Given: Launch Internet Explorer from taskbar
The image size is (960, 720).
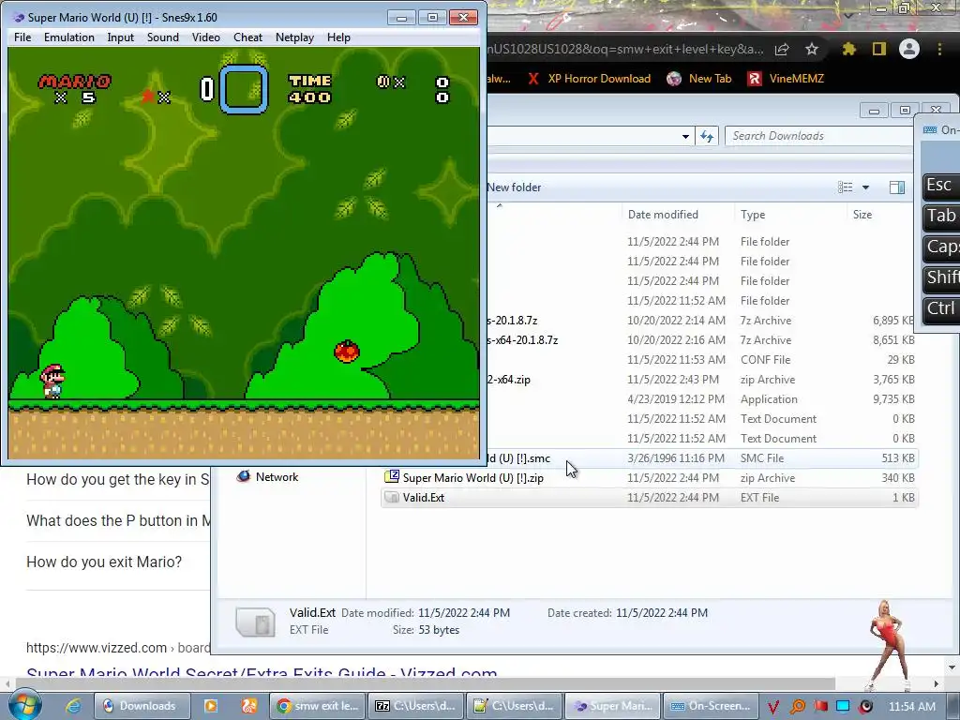Looking at the screenshot, I should pyautogui.click(x=73, y=706).
